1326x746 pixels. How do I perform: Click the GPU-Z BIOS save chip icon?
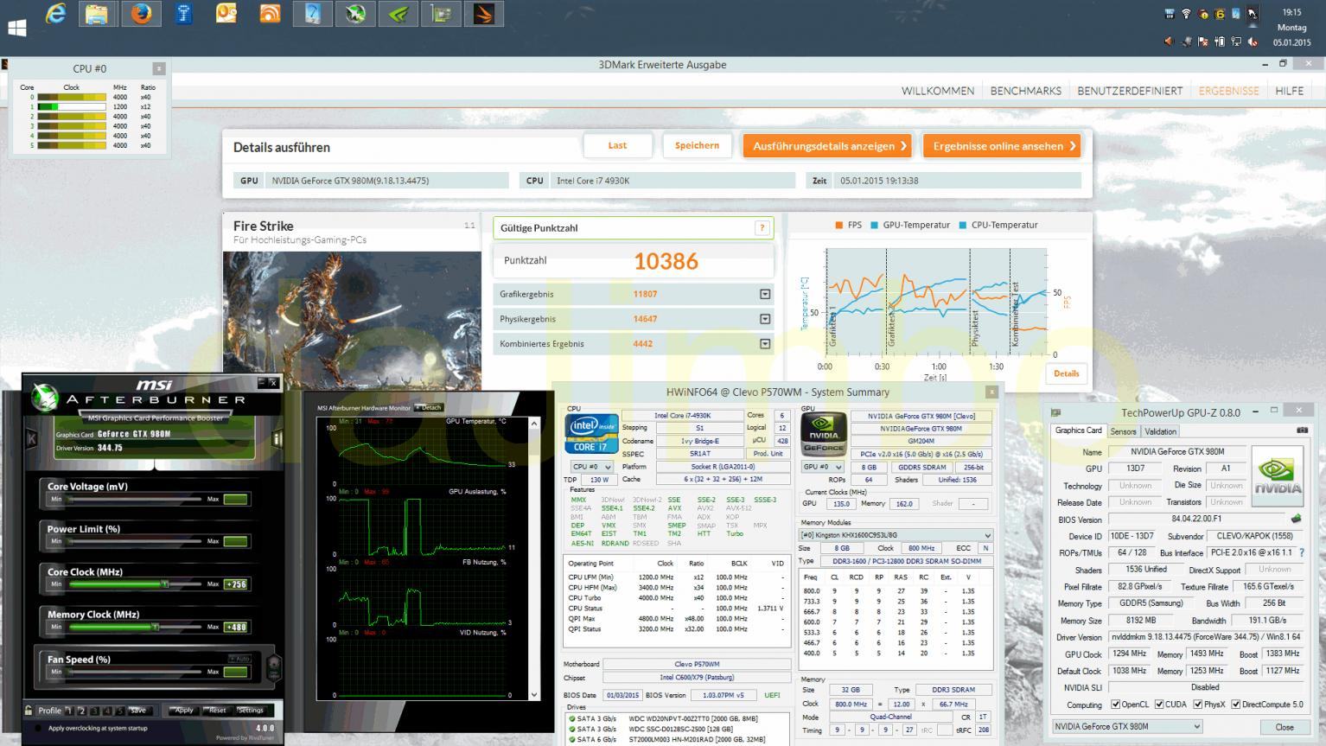1296,520
